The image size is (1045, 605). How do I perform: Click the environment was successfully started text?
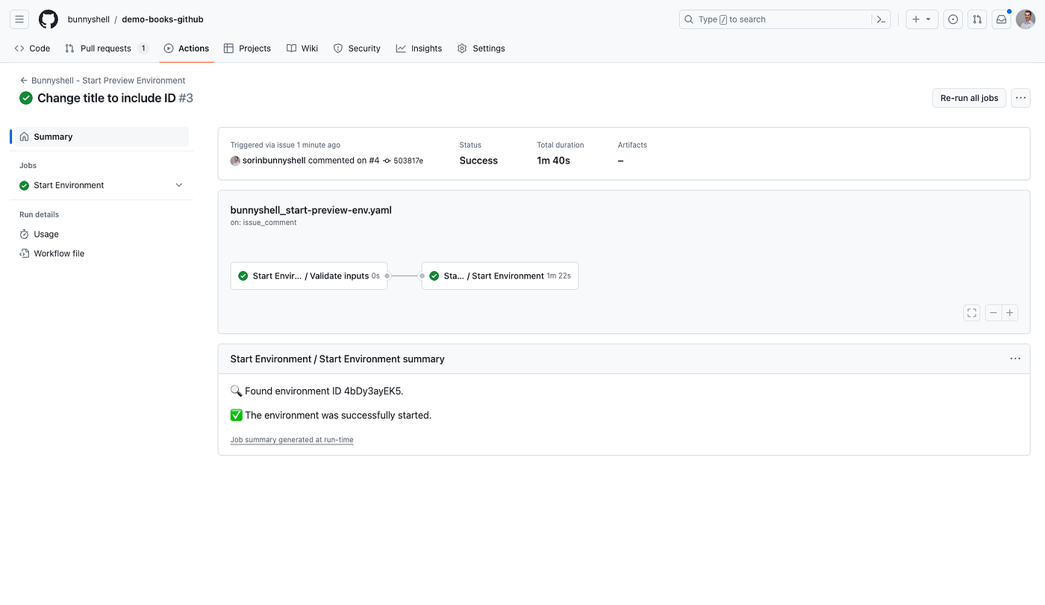click(338, 415)
